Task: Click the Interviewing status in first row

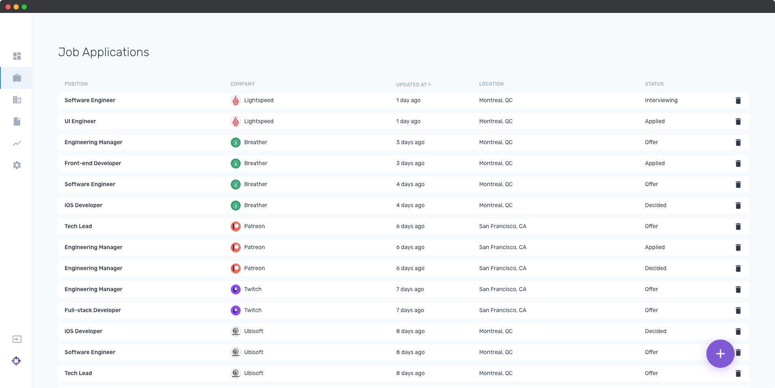Action: point(661,100)
